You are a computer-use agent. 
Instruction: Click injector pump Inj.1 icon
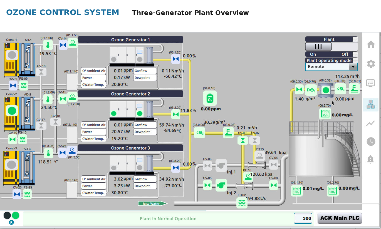click(221, 165)
